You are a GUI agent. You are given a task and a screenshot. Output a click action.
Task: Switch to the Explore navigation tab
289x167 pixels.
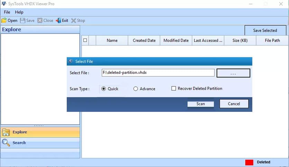click(x=40, y=132)
